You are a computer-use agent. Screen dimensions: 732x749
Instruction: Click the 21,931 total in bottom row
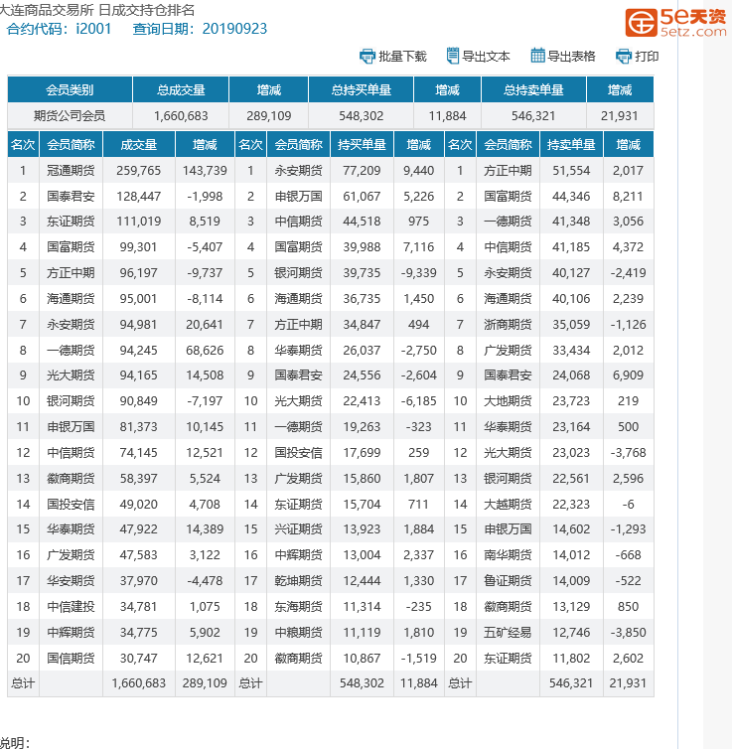628,683
